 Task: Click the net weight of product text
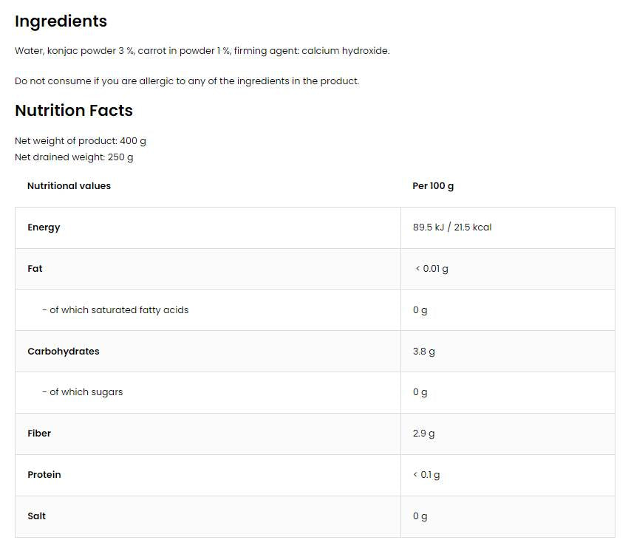81,141
